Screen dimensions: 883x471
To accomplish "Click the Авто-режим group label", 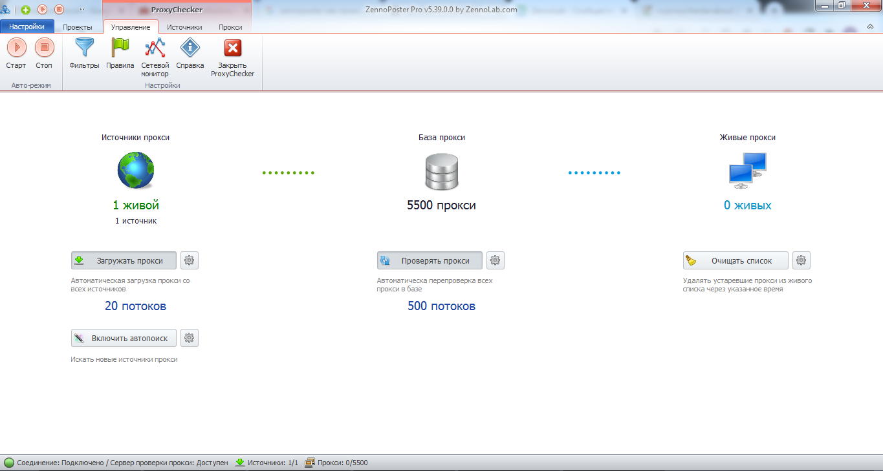I will point(30,85).
